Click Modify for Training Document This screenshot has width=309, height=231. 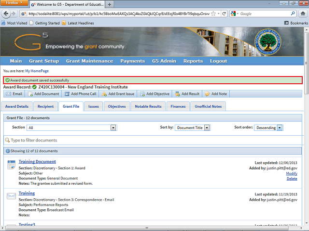pos(292,173)
